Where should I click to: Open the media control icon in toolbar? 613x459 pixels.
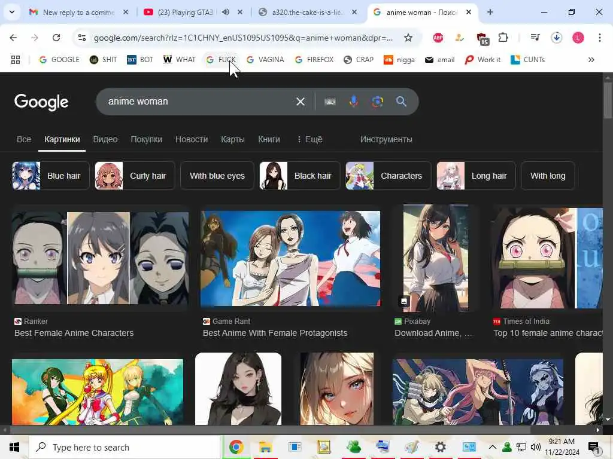coord(535,38)
